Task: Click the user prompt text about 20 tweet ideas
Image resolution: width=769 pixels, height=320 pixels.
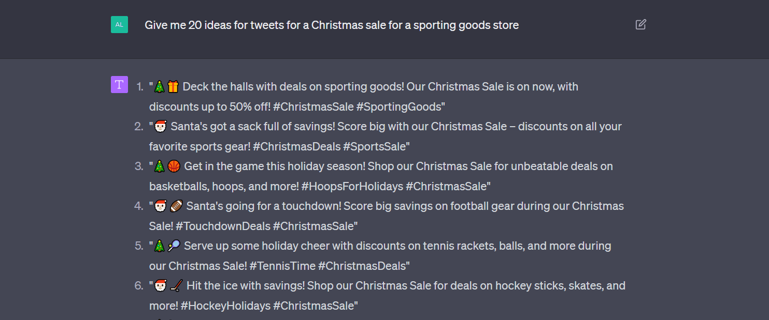Action: [x=331, y=25]
